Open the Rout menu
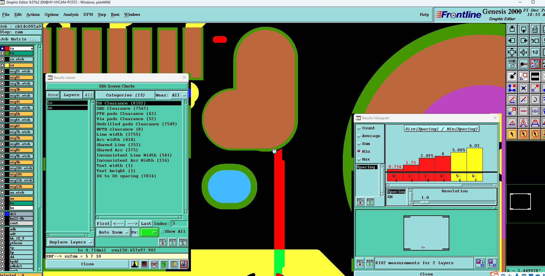Screen dimensions: 545x276 coord(115,15)
